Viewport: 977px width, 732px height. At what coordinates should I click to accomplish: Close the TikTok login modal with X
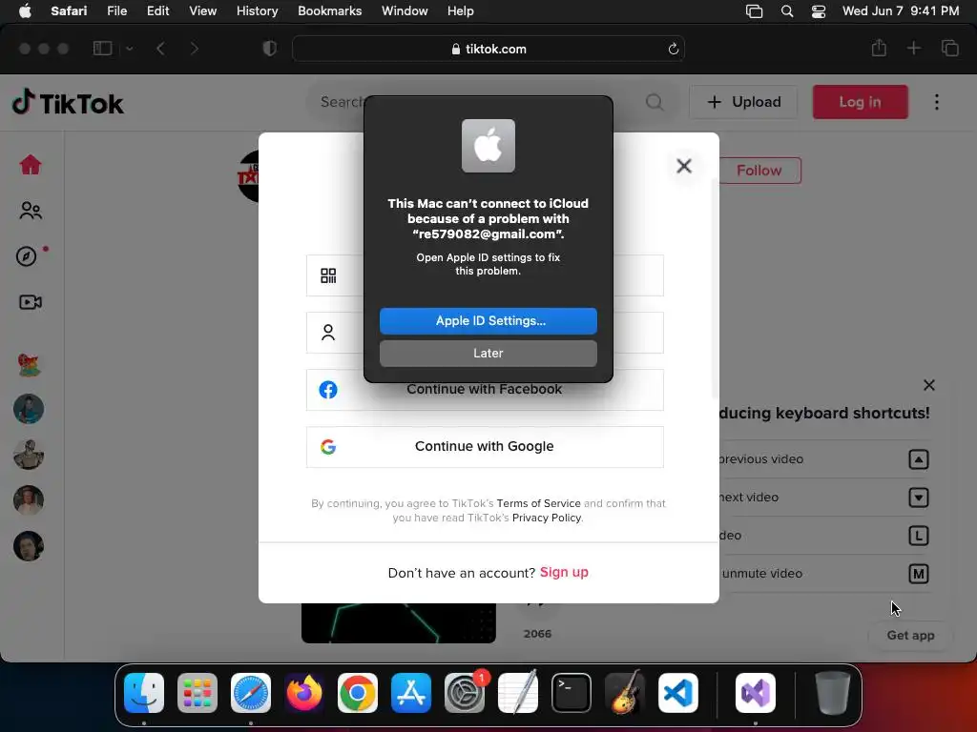tap(683, 166)
